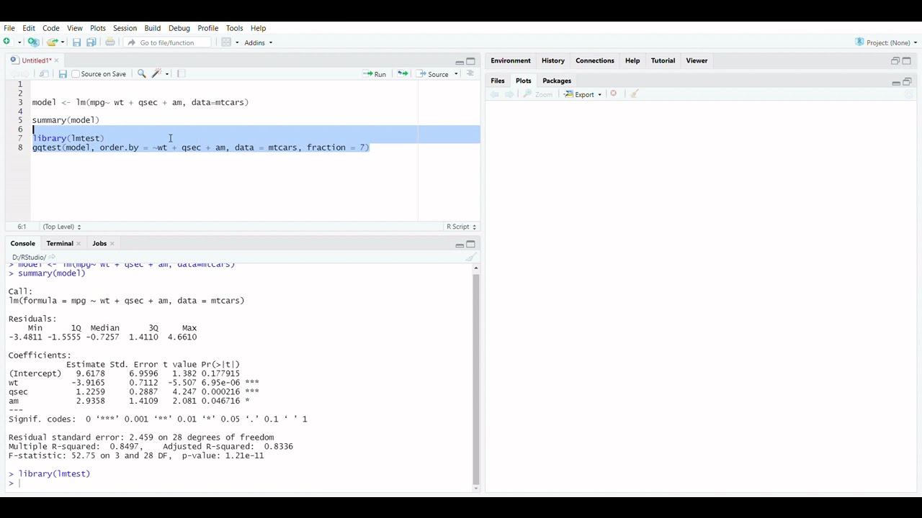Click the New File plus icon
The width and height of the screenshot is (922, 518).
[7, 42]
